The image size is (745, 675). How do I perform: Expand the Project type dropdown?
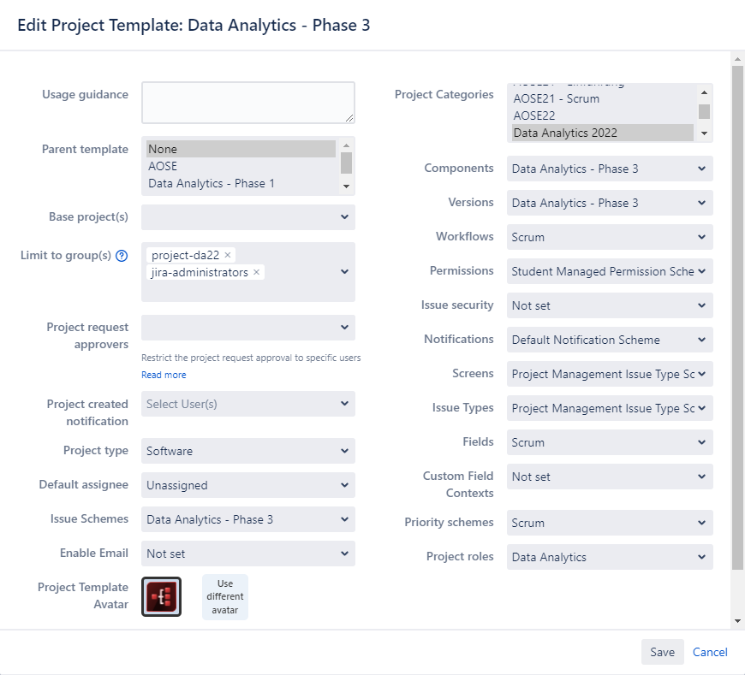point(247,451)
